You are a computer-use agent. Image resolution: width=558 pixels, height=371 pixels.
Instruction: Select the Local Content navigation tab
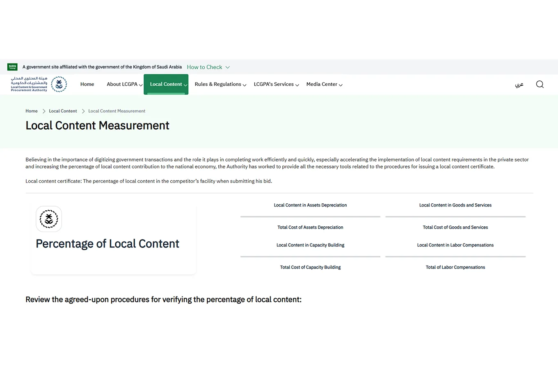pos(166,84)
